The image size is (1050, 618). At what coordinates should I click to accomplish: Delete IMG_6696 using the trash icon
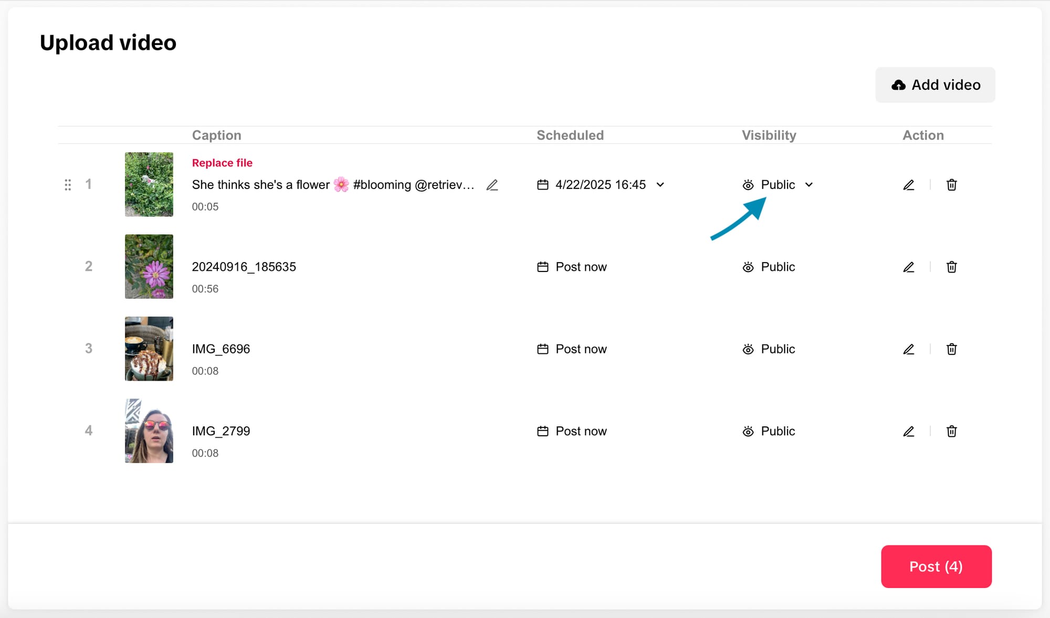tap(951, 349)
